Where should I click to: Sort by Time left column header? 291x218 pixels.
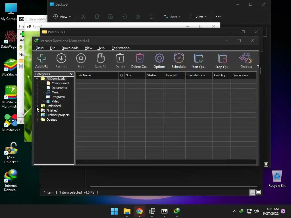[174, 75]
